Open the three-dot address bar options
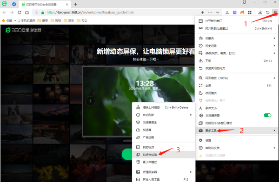 tap(210, 13)
